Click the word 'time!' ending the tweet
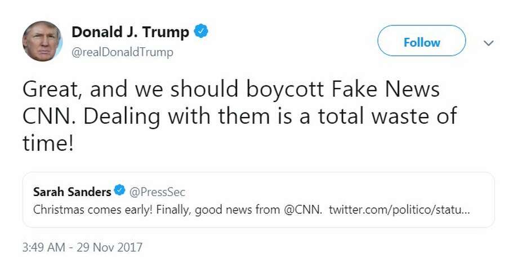 click(48, 143)
